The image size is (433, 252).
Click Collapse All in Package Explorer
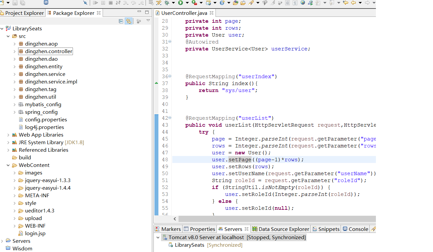point(121,21)
